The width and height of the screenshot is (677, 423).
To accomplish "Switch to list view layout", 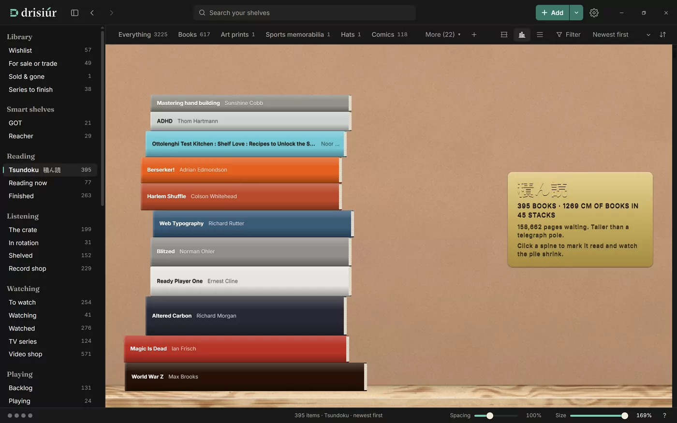I will click(x=540, y=35).
